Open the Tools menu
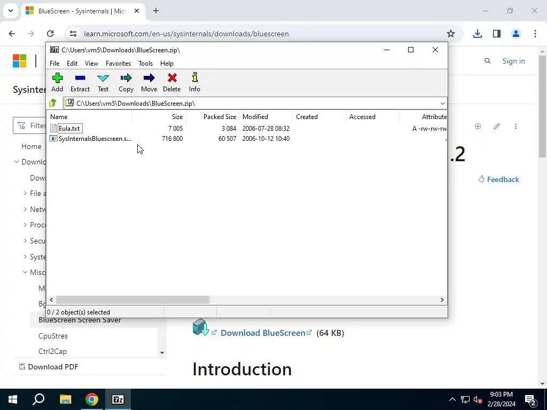The width and height of the screenshot is (547, 410). pyautogui.click(x=145, y=64)
